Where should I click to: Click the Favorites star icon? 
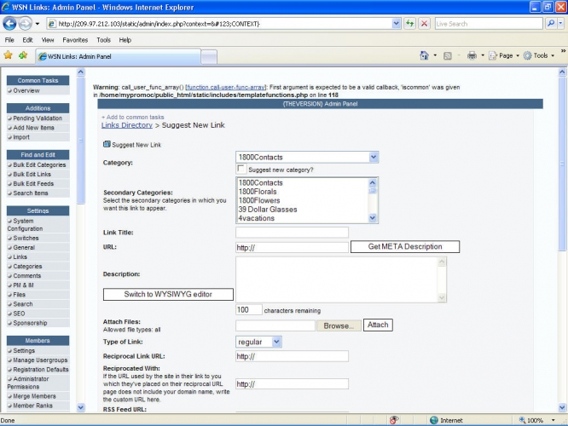point(8,55)
